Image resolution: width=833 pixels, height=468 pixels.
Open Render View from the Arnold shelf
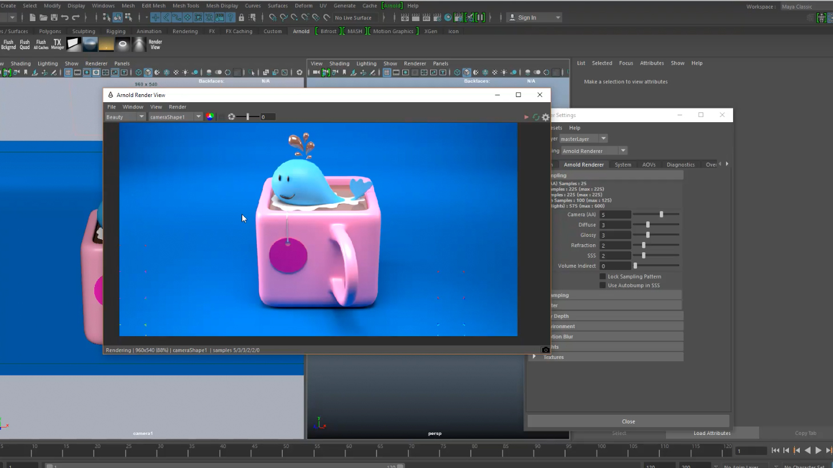(155, 44)
